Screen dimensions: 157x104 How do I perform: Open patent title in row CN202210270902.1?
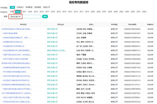(16, 97)
